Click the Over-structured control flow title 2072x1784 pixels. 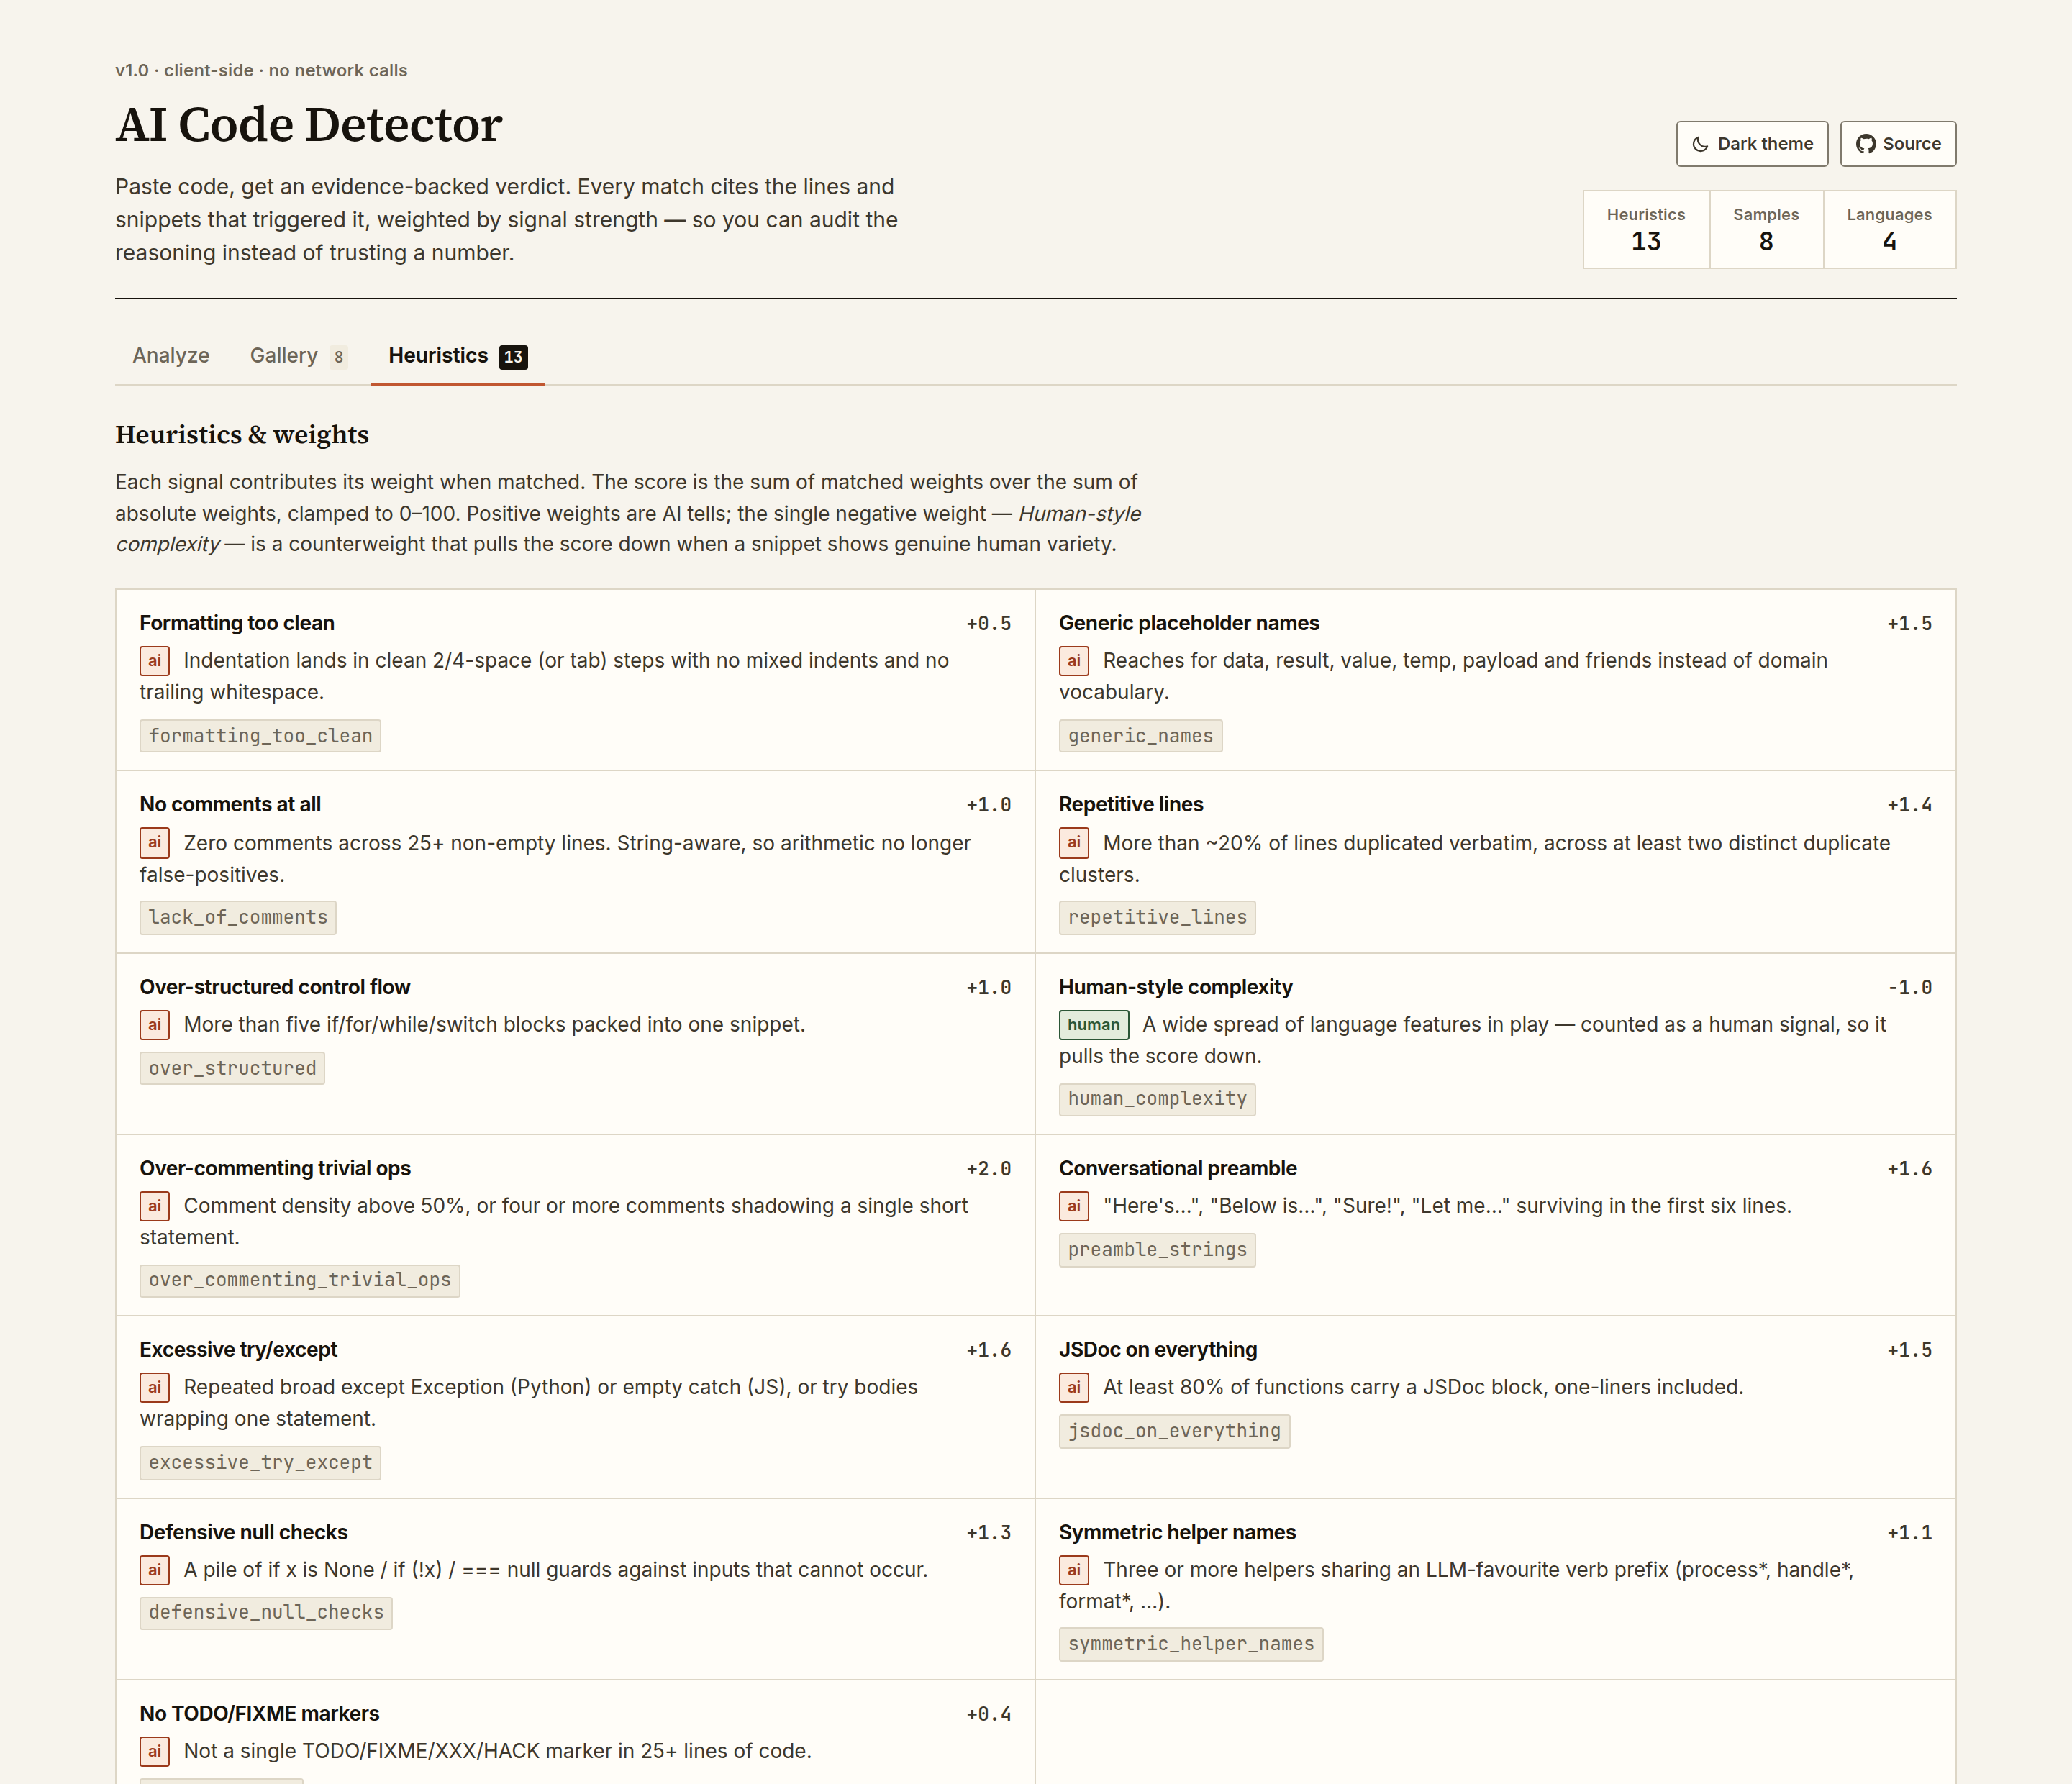pos(275,987)
